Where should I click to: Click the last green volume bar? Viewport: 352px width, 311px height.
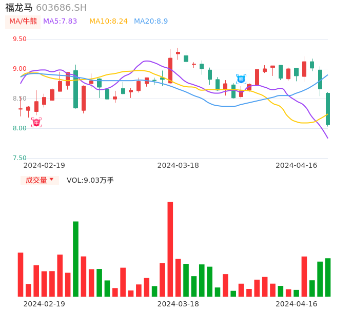click(328, 277)
